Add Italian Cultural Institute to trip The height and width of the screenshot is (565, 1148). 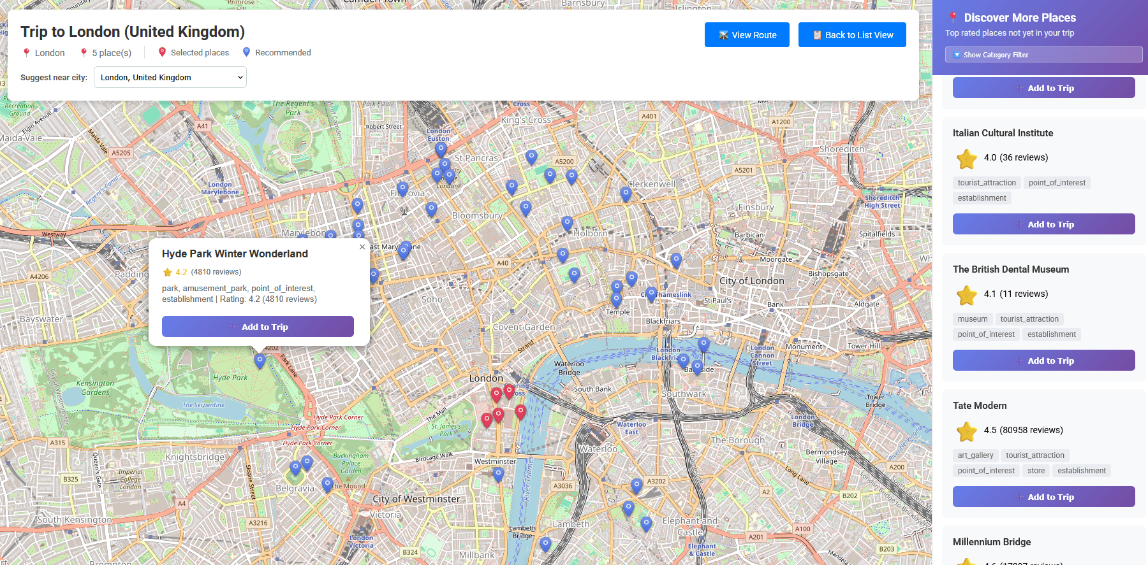coord(1043,224)
